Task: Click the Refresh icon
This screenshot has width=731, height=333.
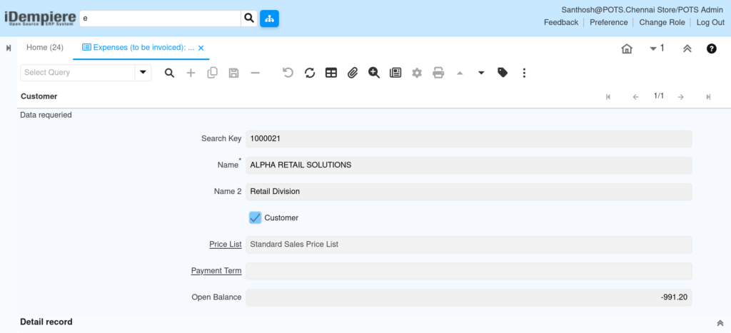Action: [x=310, y=73]
